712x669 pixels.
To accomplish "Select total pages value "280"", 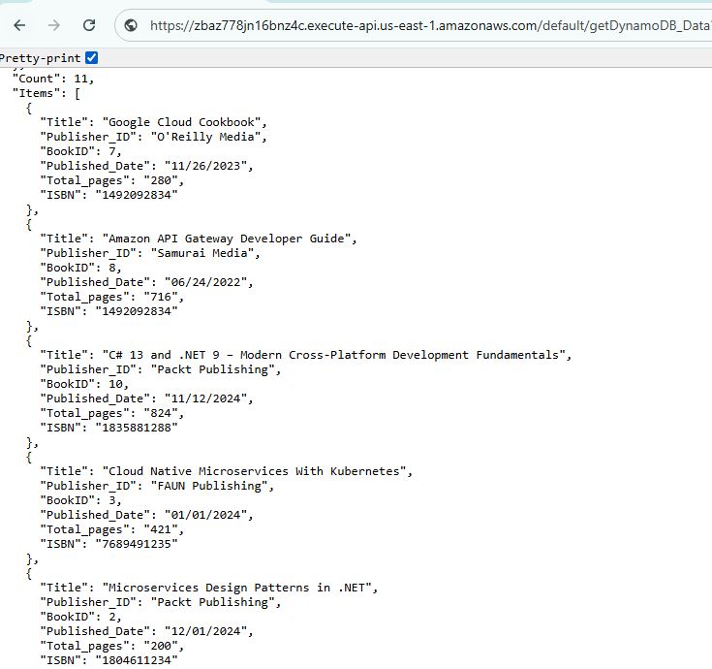I will tap(161, 180).
